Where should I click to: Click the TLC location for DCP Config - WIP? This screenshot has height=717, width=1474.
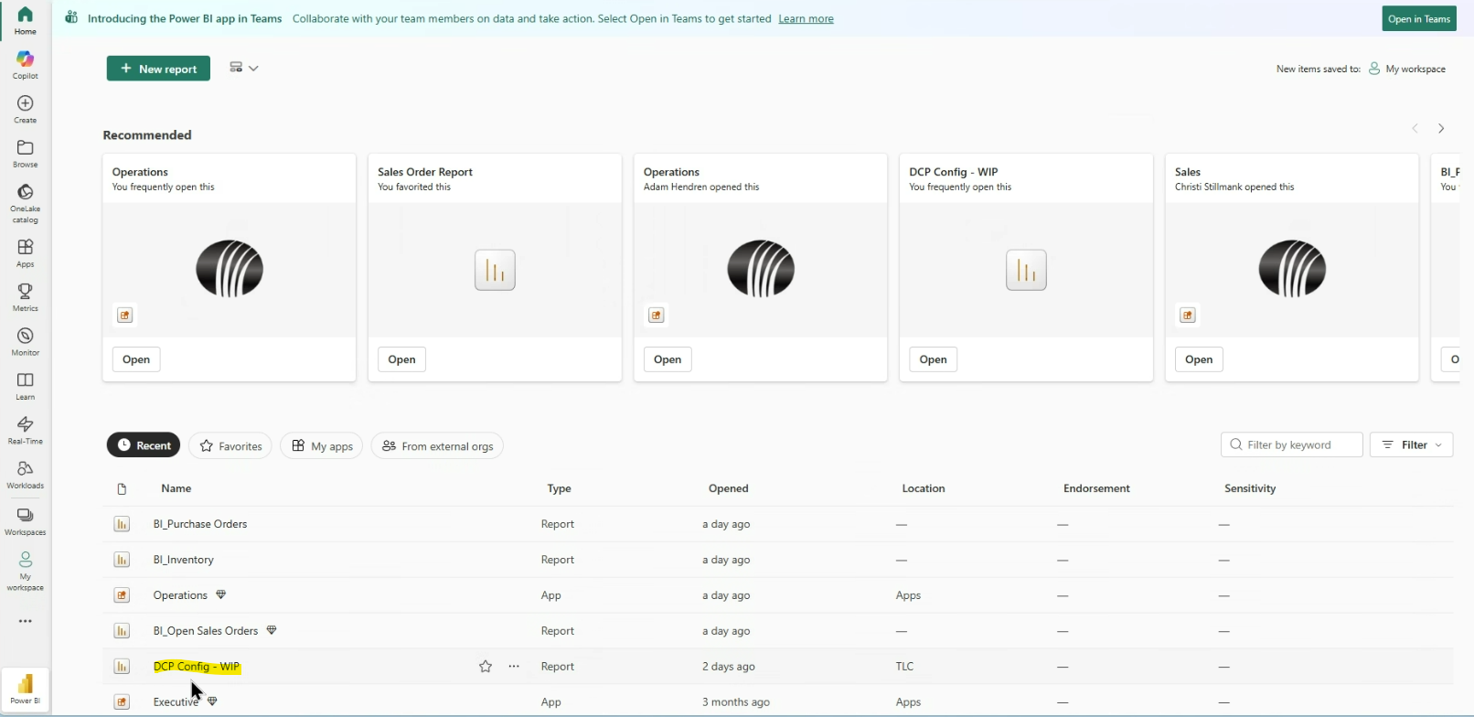click(904, 667)
